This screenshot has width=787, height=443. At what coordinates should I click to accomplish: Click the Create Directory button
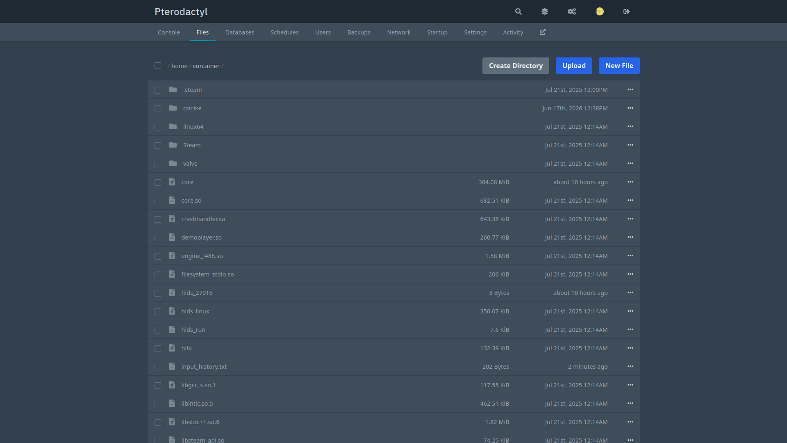pyautogui.click(x=516, y=66)
